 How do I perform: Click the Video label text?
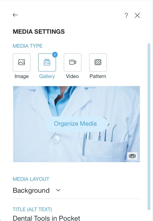coord(73,76)
